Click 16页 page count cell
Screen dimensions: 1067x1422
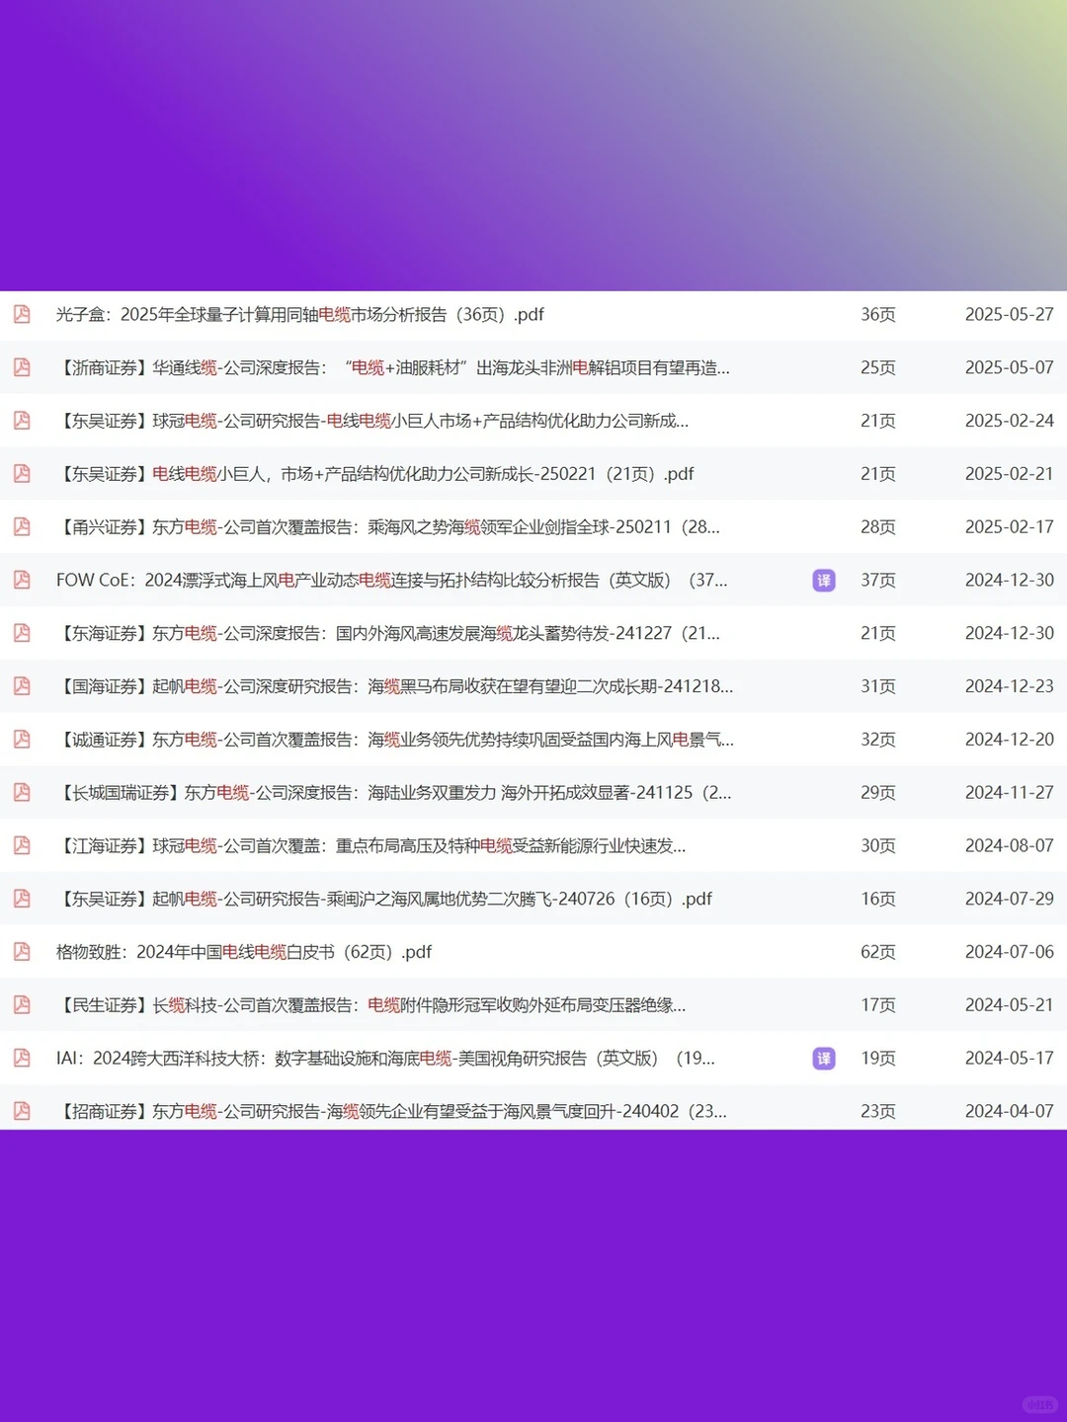(x=878, y=899)
